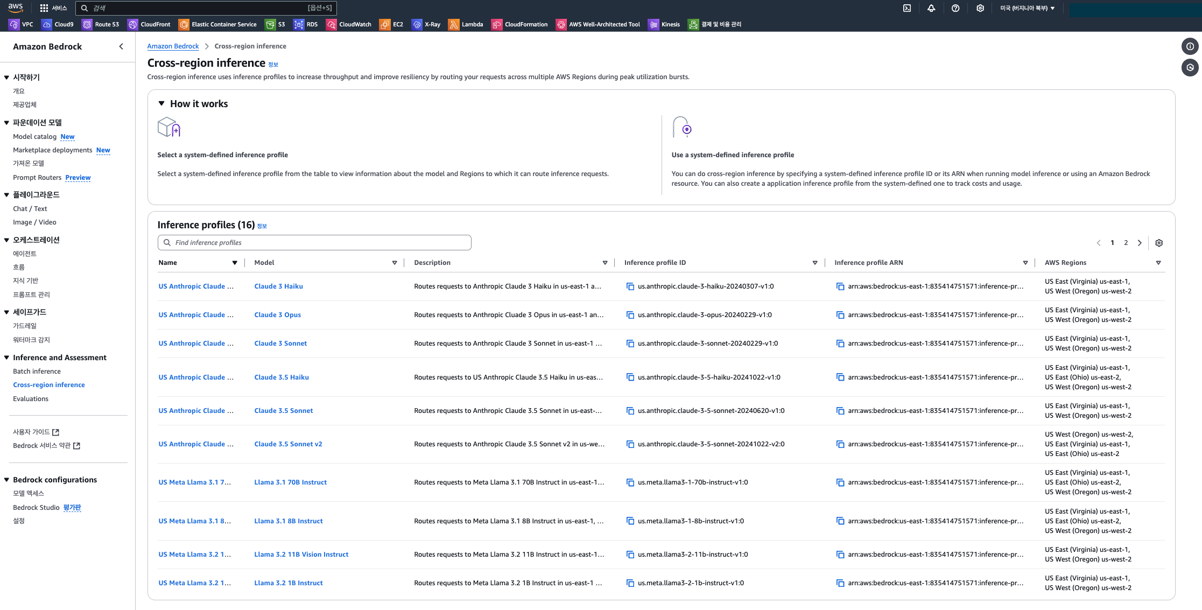Open the CloudWatch shortcut in favorites bar
Image resolution: width=1202 pixels, height=610 pixels.
coord(349,24)
